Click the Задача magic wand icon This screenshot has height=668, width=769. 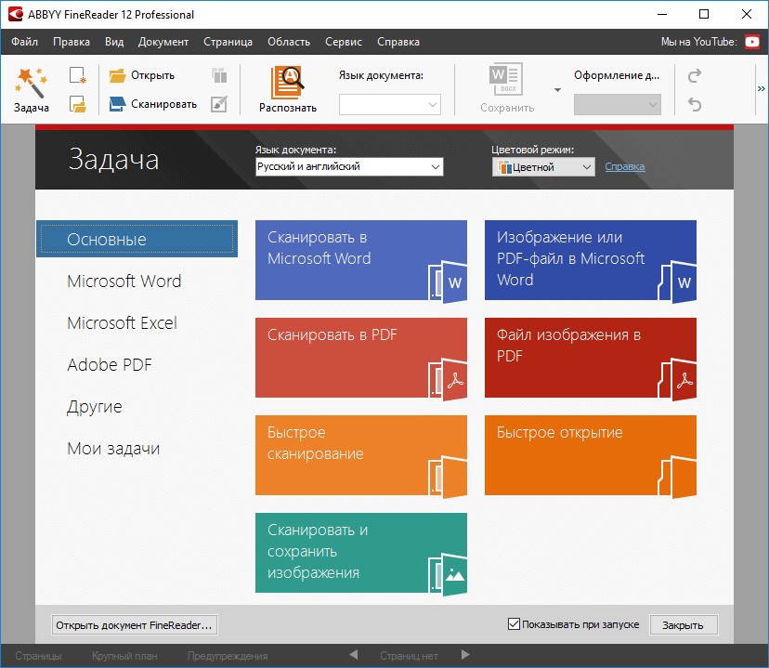31,83
